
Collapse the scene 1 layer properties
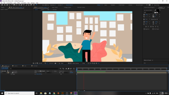pyautogui.click(x=7, y=73)
